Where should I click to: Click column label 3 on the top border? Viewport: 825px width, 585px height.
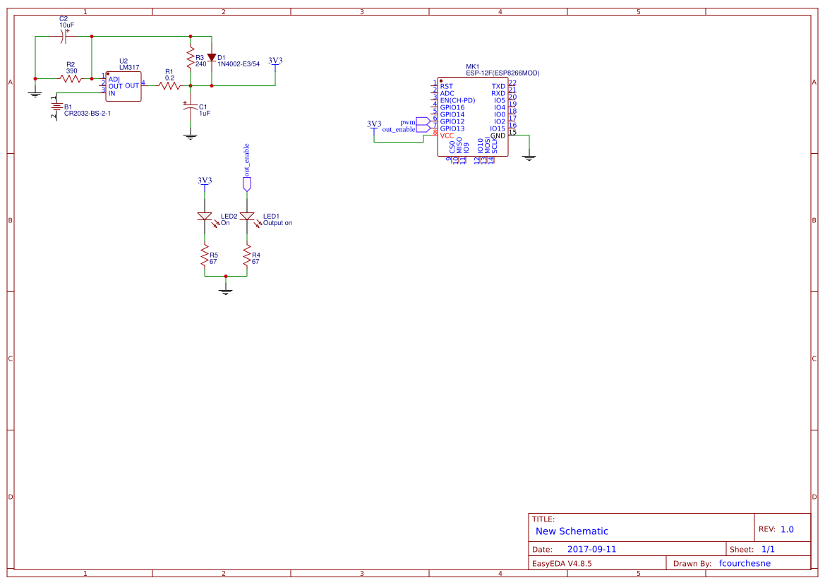click(361, 11)
